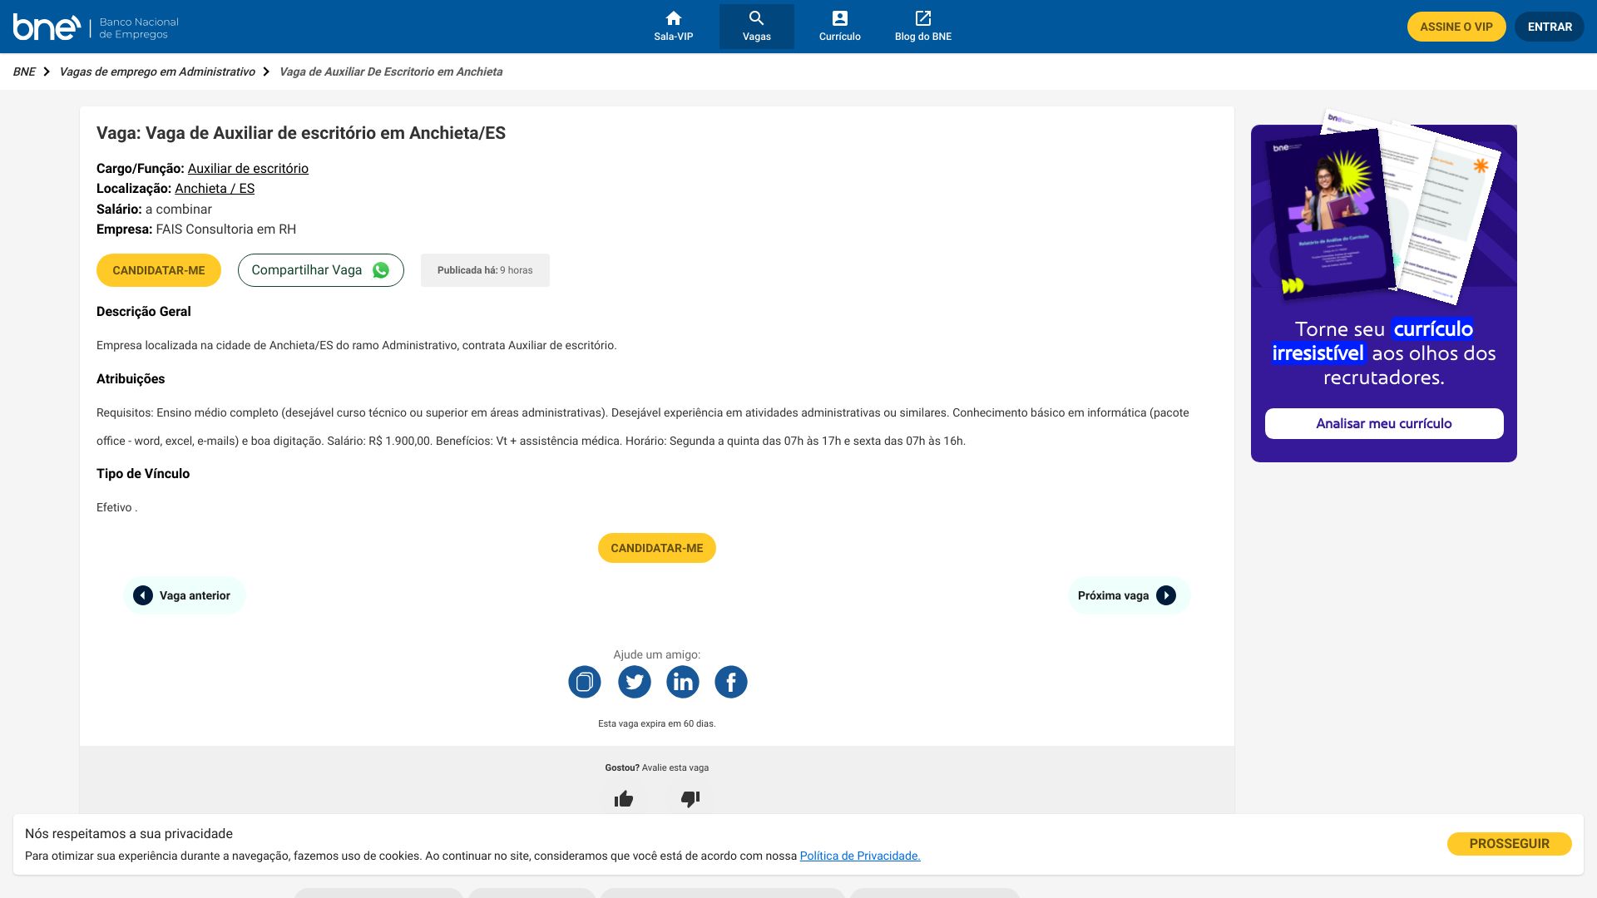Rate the job with thumbs up

[624, 799]
